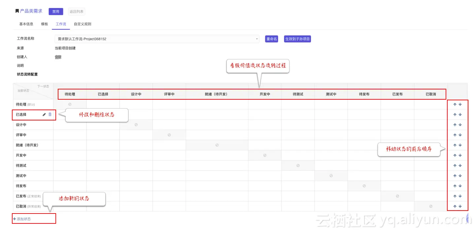Edit the 已选择 state with pencil icon
Screen dimensions: 476x231
(44, 115)
